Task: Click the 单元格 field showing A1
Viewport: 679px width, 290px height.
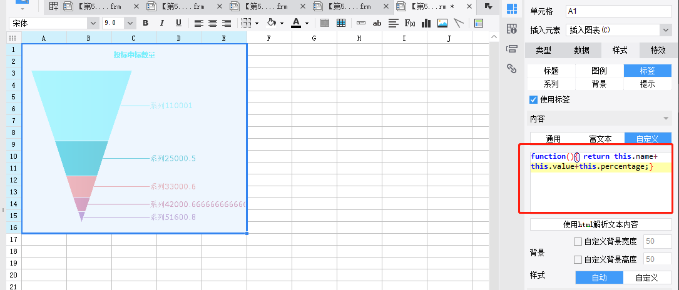Action: pos(618,11)
